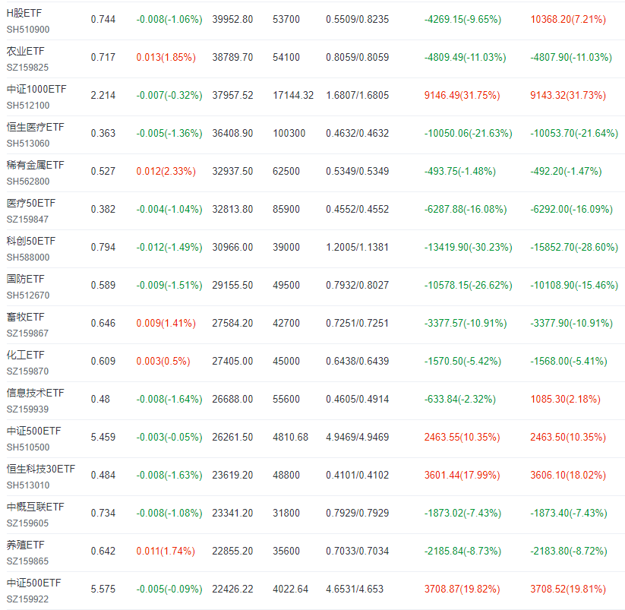Click 信息技术ETF gain 1085.30(2.18%)
Viewport: 625px width, 610px height.
pyautogui.click(x=565, y=399)
